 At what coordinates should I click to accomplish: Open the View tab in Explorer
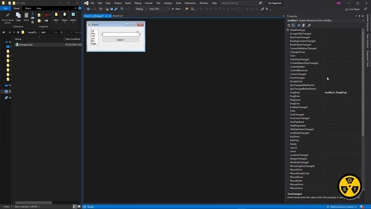point(39,8)
